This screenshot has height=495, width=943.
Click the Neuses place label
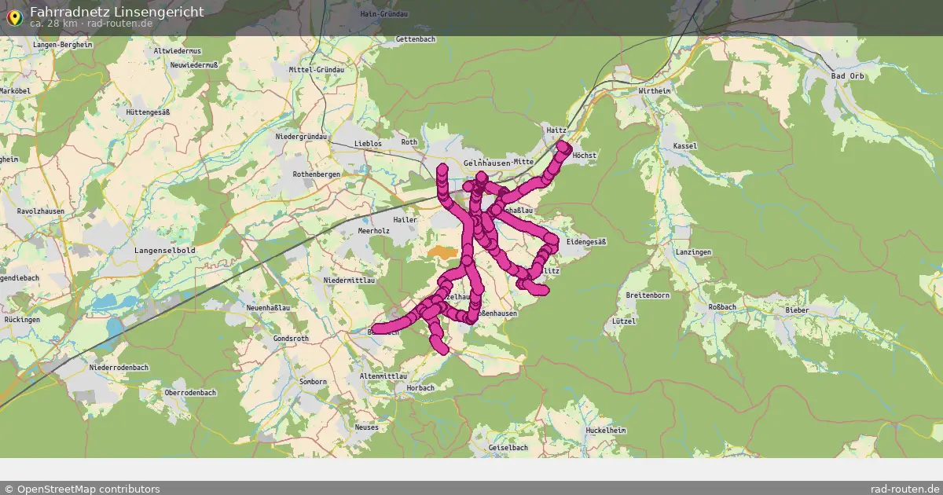366,428
